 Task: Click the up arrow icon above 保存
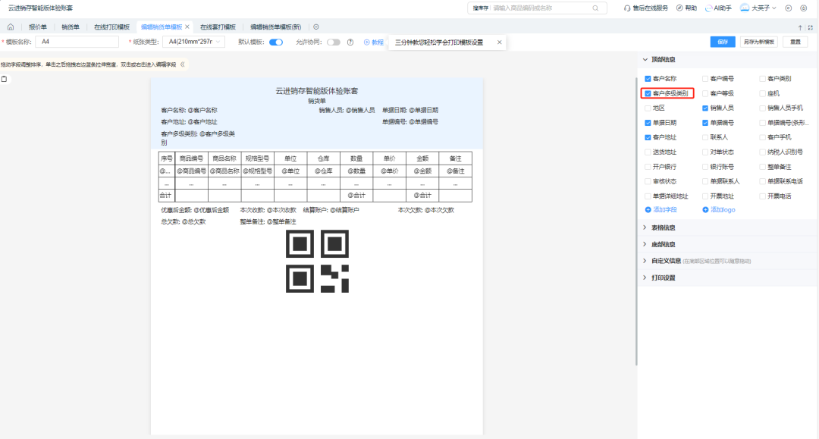click(800, 27)
